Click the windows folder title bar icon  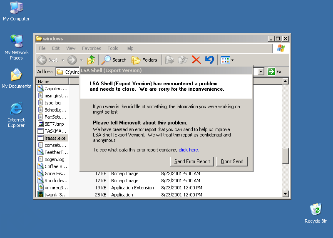tap(39, 38)
